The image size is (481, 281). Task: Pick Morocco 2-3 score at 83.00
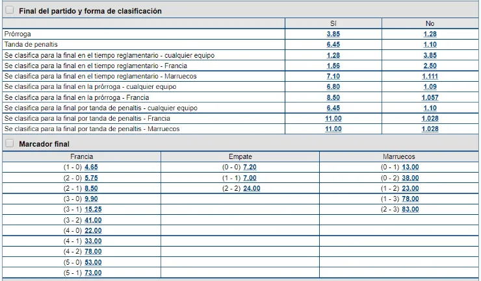pyautogui.click(x=410, y=210)
